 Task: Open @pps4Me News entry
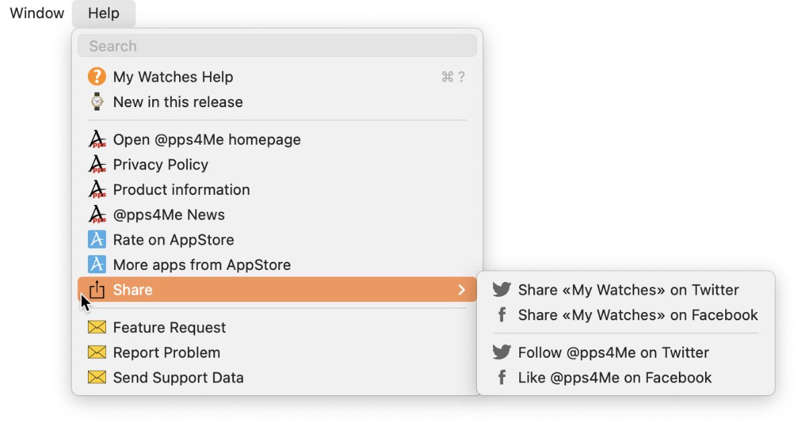pyautogui.click(x=277, y=214)
